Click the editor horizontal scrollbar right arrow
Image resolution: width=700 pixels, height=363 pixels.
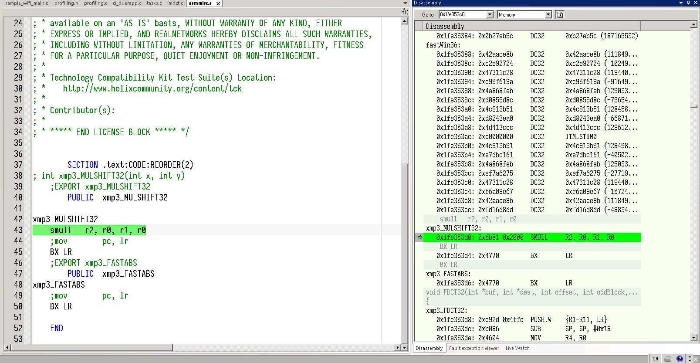tap(397, 348)
